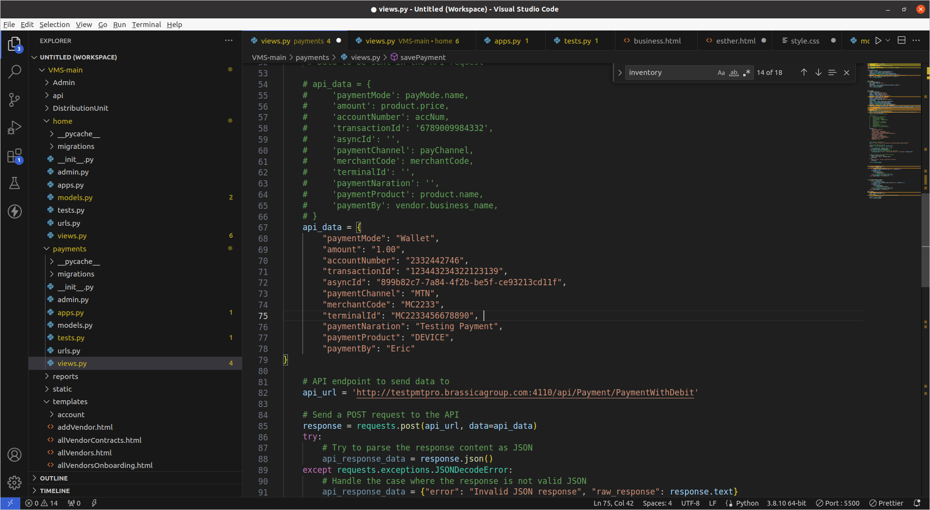Expand the OUTLINE section
This screenshot has height=510, width=930.
[x=135, y=478]
